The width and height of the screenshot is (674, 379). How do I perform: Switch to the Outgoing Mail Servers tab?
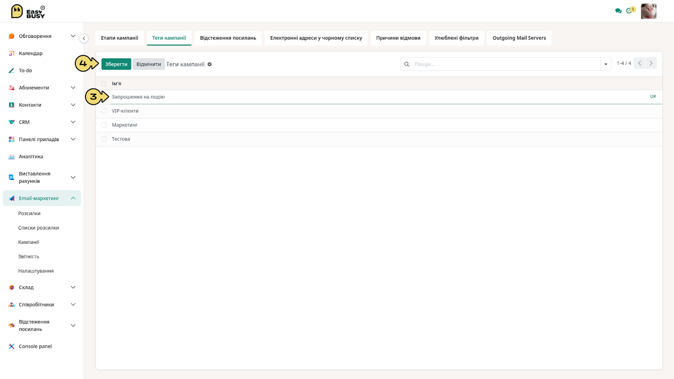519,38
